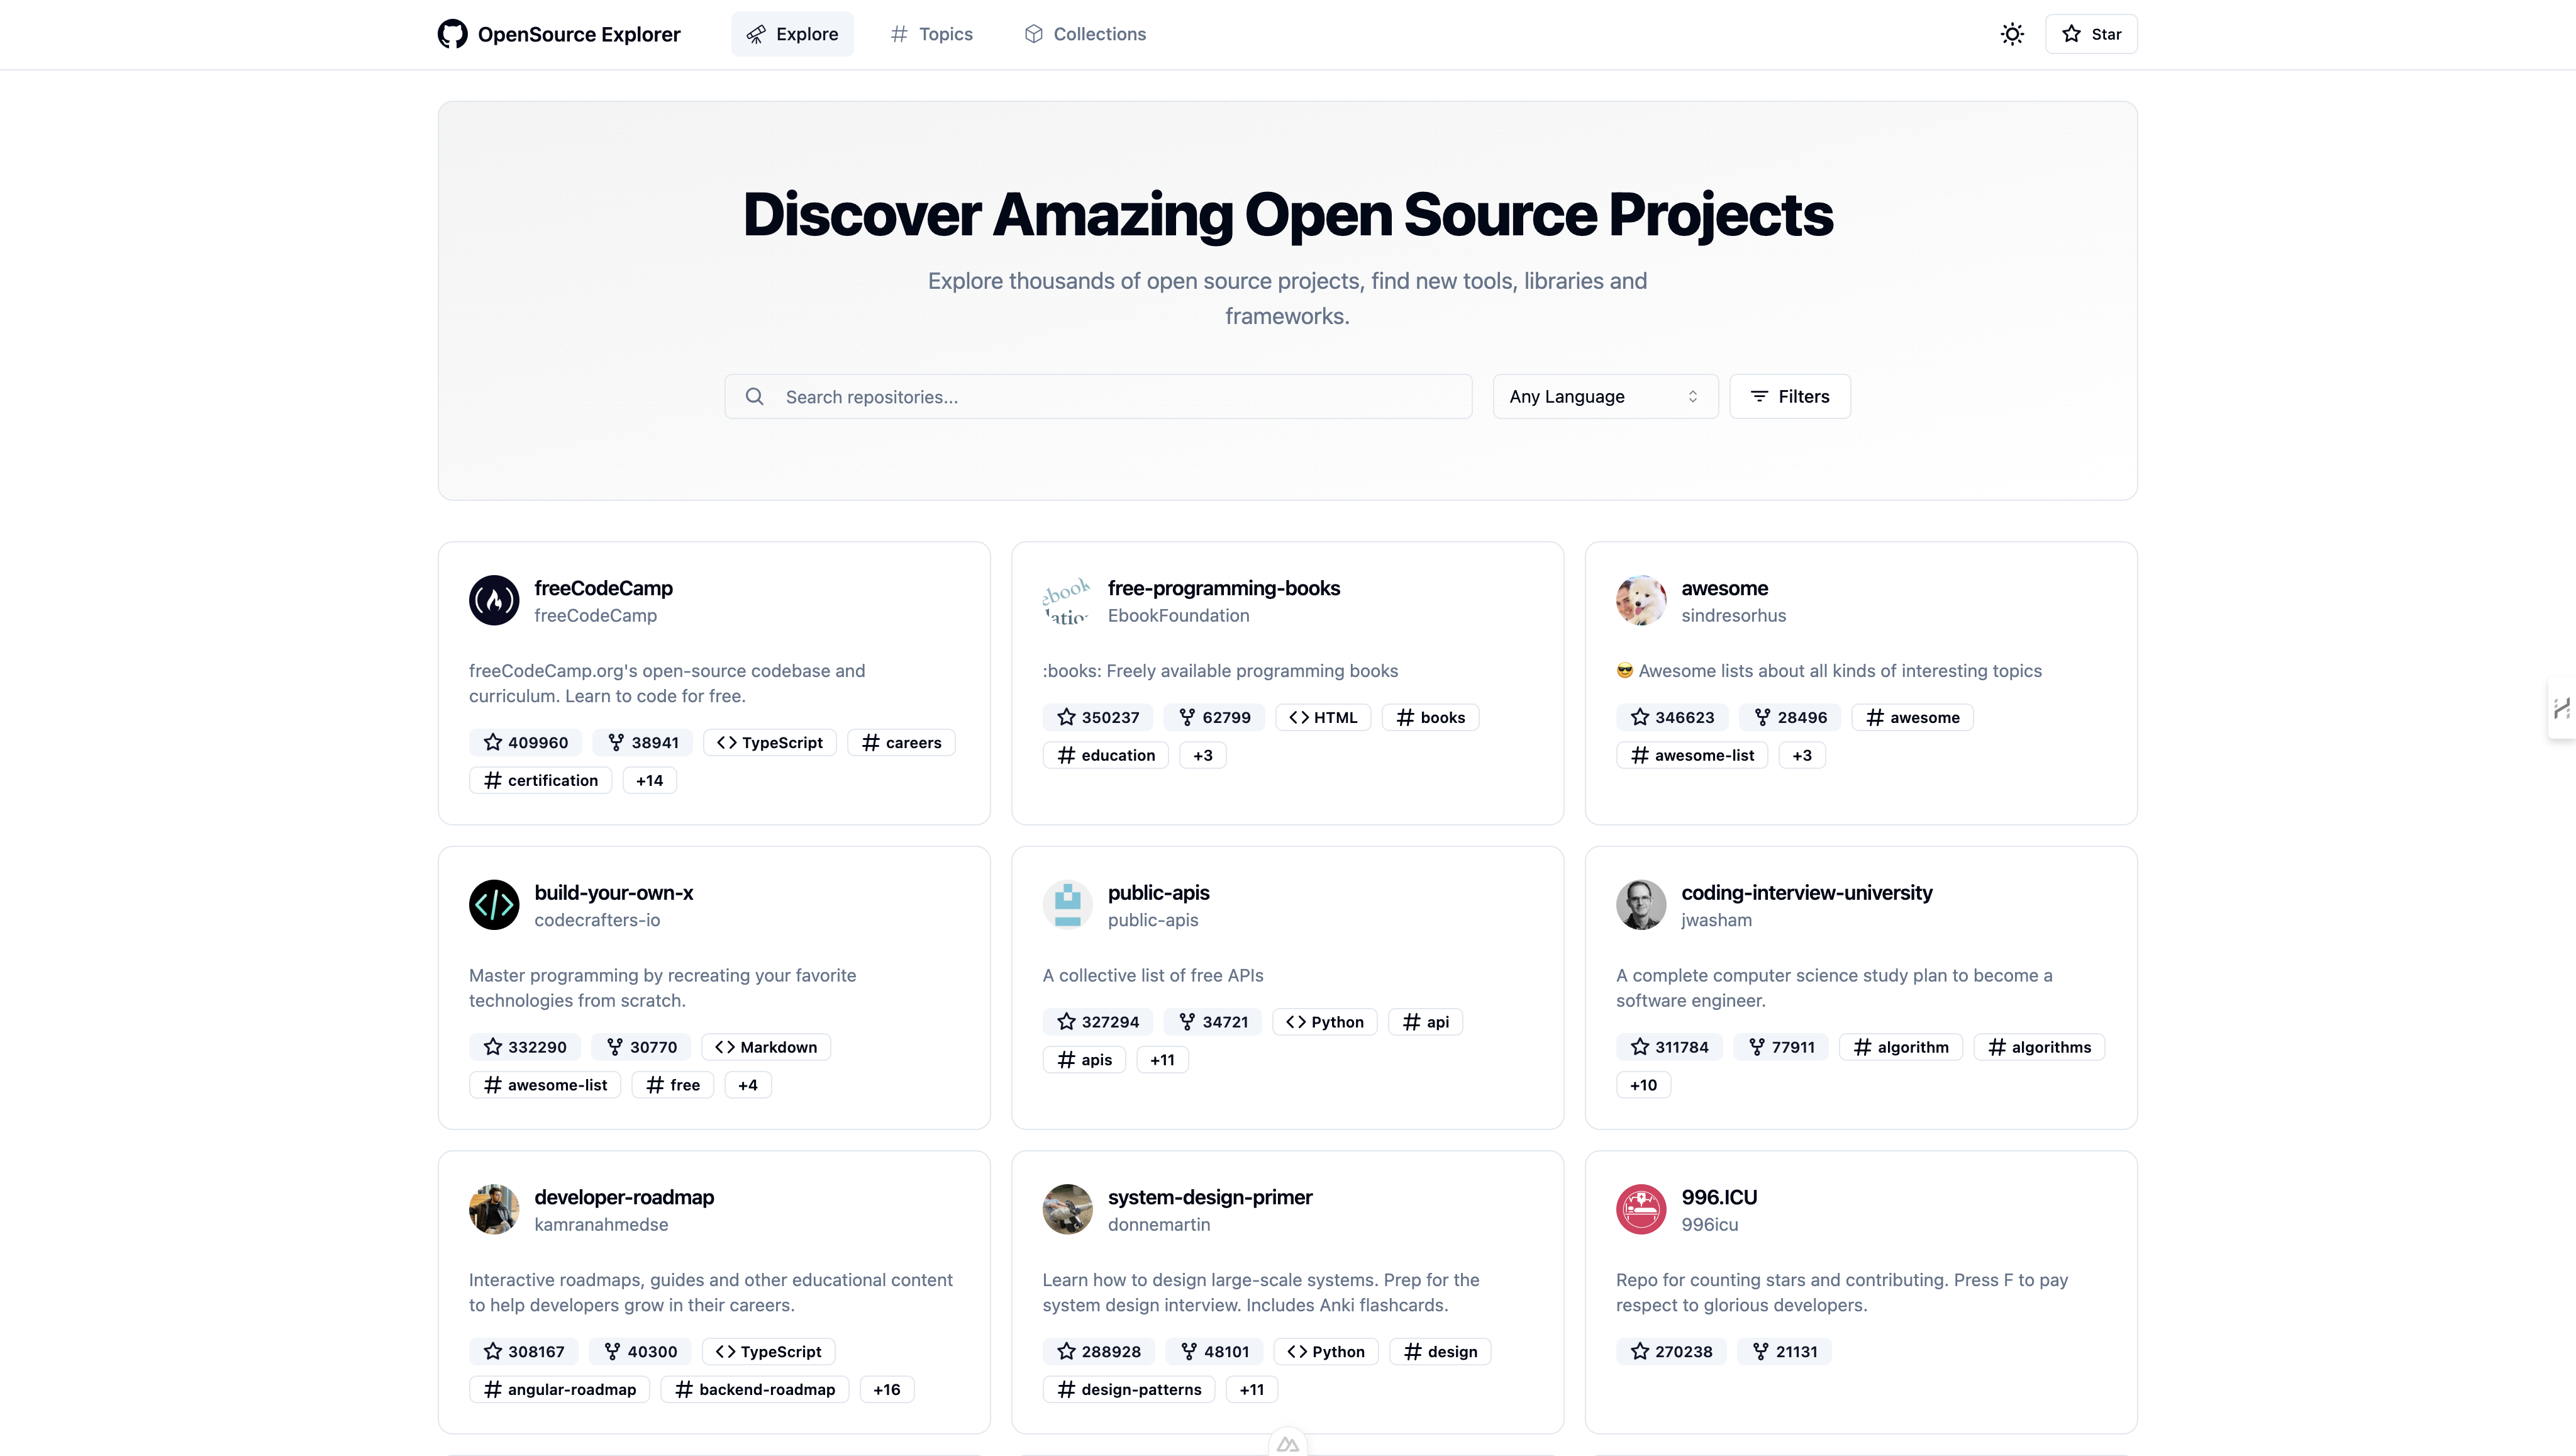Click the fork icon showing 38941
2576x1456 pixels.
pos(616,742)
